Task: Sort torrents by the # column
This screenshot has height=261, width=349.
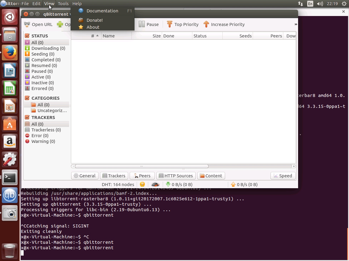Action: (x=86, y=36)
